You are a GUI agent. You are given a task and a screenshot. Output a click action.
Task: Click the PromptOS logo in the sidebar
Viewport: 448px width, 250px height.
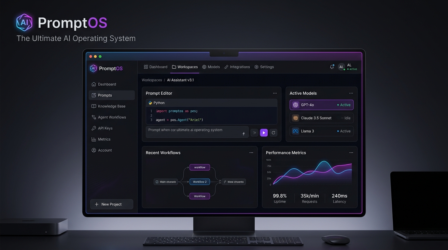click(x=106, y=68)
